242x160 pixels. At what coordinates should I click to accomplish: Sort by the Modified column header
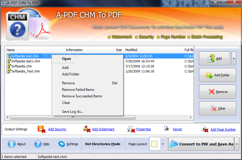[153, 50]
